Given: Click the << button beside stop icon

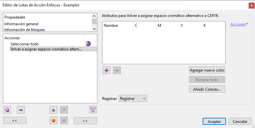Looking at the screenshot, I should point(85,121).
